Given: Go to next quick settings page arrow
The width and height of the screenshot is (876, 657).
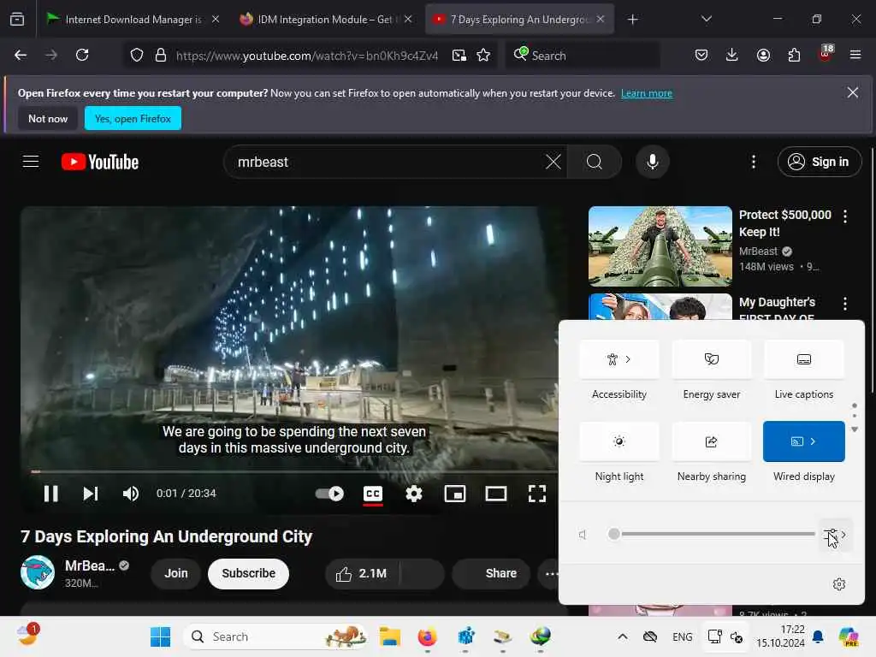Looking at the screenshot, I should pos(855,429).
